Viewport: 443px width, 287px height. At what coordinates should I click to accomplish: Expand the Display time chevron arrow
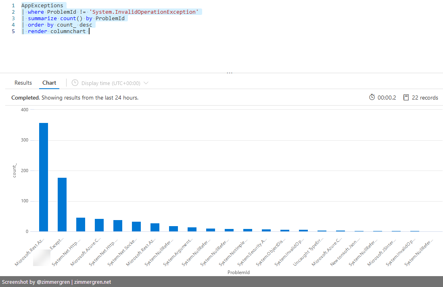tap(146, 83)
